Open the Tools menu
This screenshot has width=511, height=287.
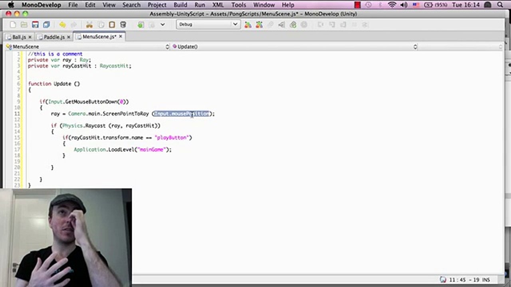coord(239,5)
